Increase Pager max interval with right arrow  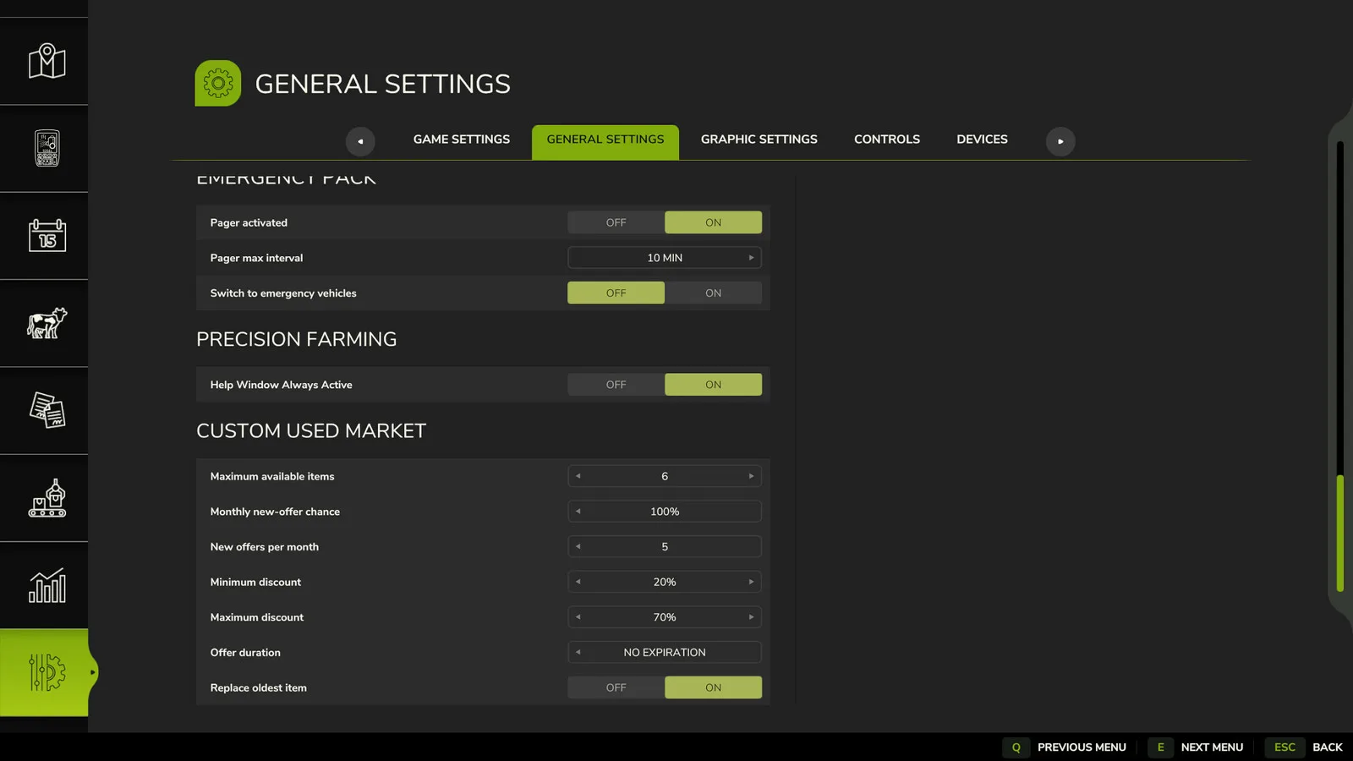751,258
